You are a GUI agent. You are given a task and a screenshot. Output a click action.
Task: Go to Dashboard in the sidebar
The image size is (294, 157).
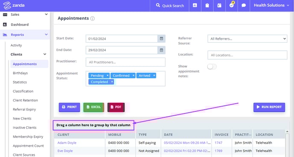[20, 24]
